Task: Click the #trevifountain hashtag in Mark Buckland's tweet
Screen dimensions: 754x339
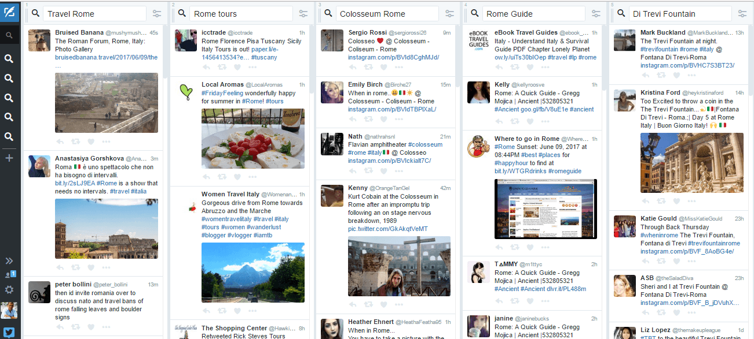Action: tap(660, 49)
